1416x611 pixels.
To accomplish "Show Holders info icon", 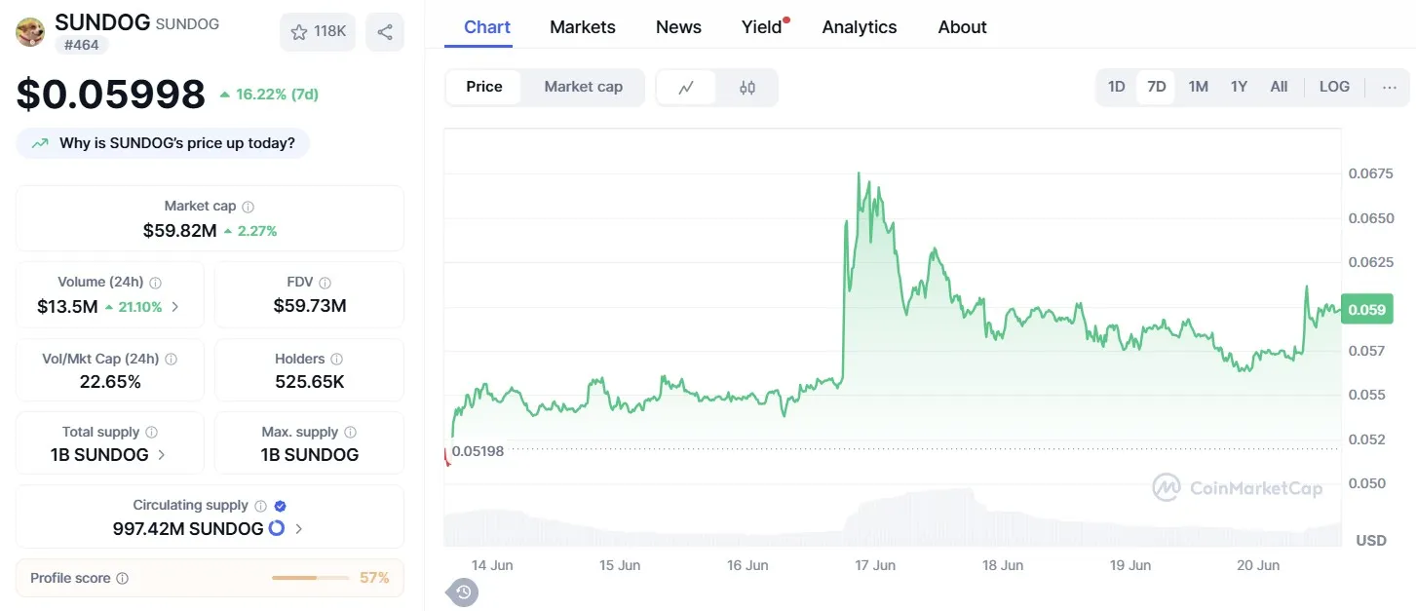I will point(336,360).
